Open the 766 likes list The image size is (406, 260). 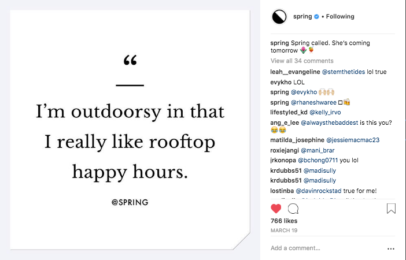tap(283, 221)
